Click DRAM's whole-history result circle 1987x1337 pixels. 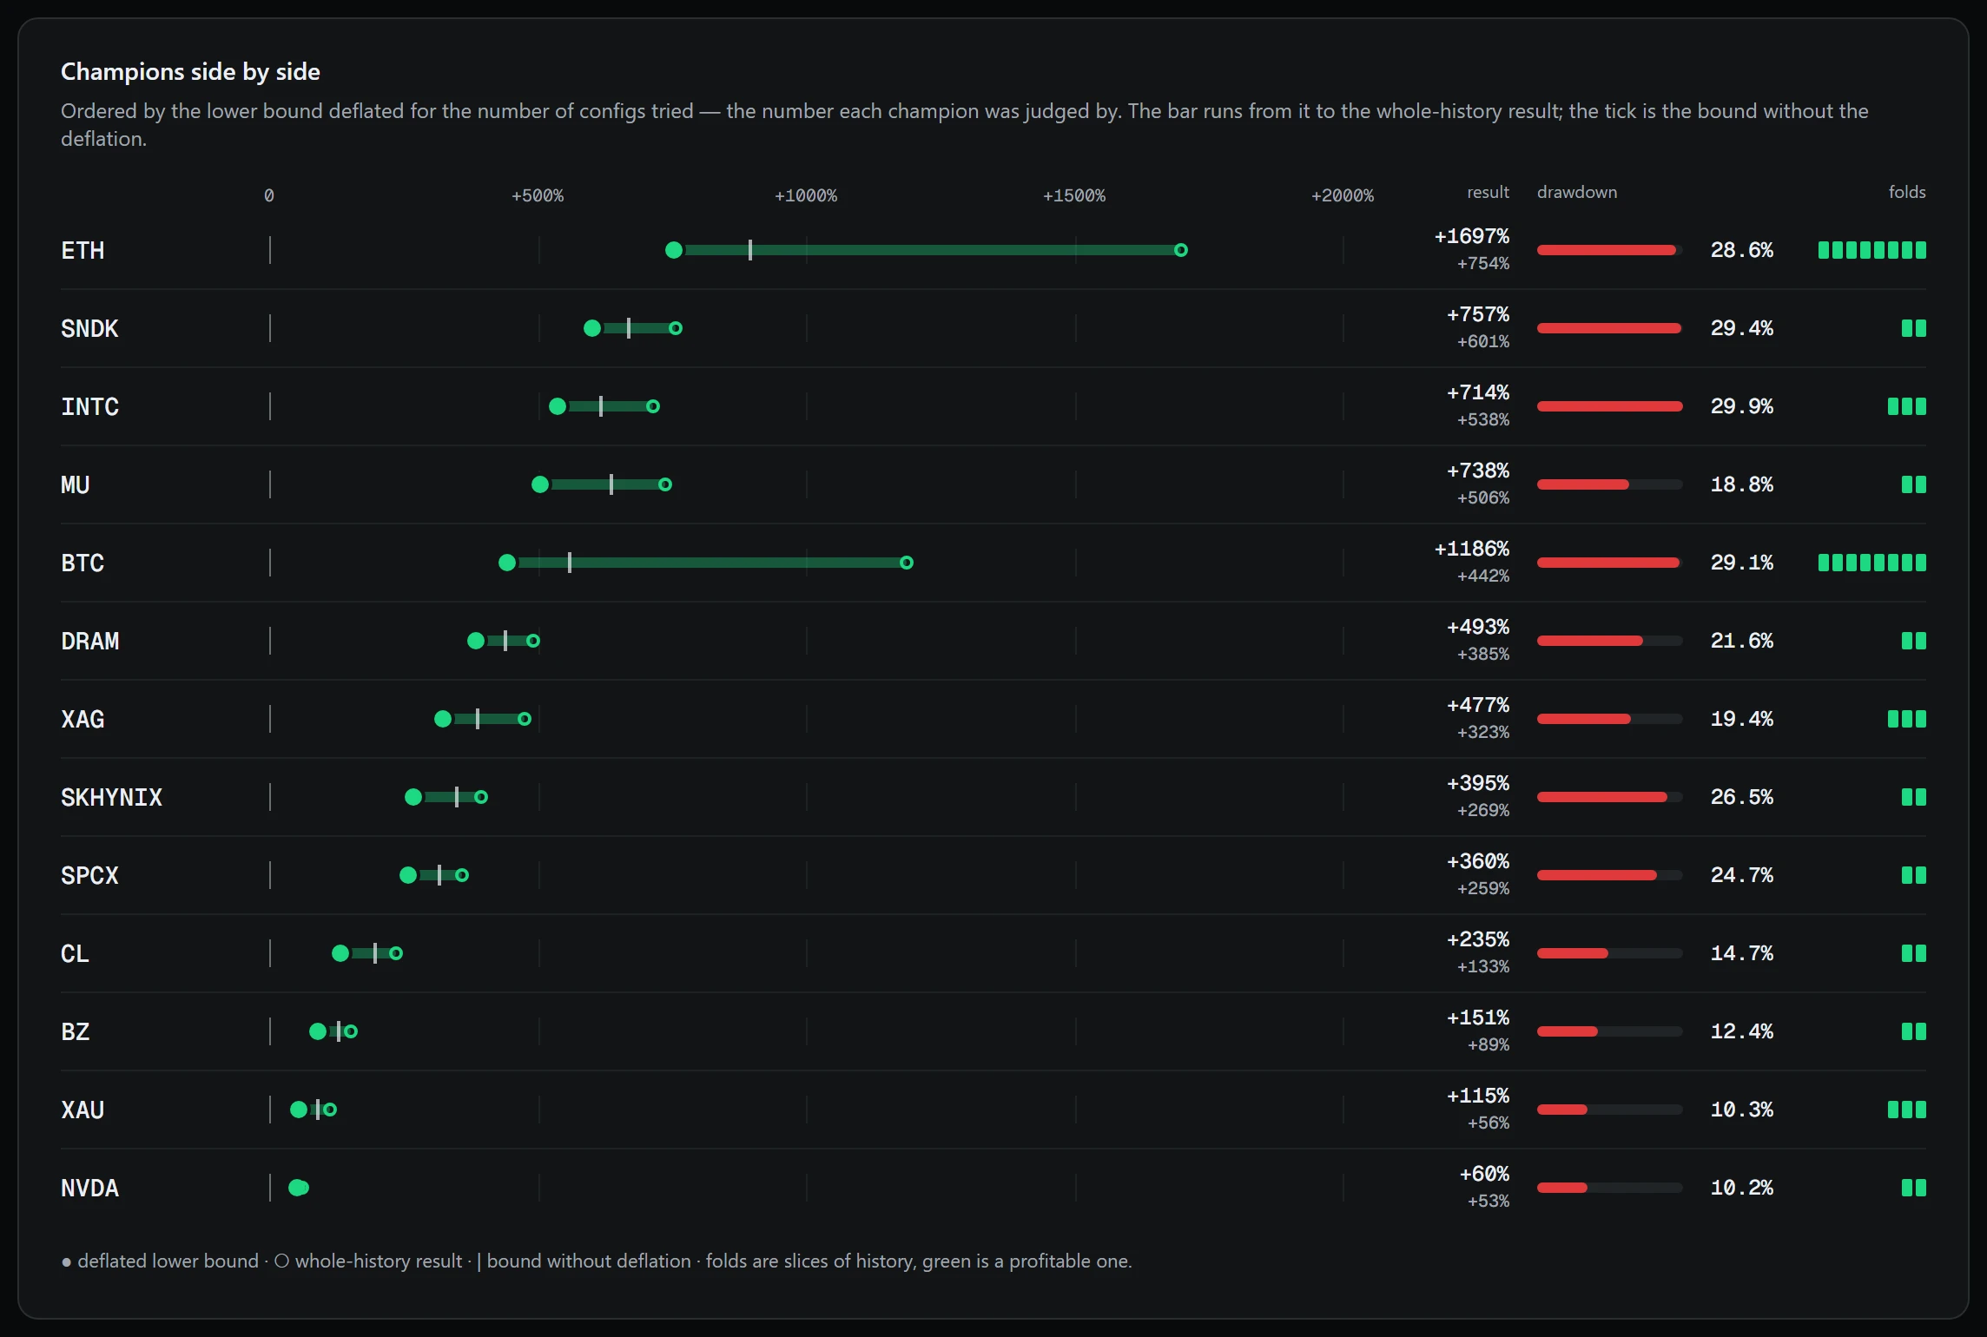[x=533, y=641]
